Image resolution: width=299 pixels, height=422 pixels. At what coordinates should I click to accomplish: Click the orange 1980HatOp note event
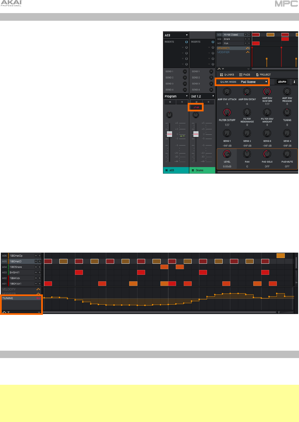coord(281,256)
